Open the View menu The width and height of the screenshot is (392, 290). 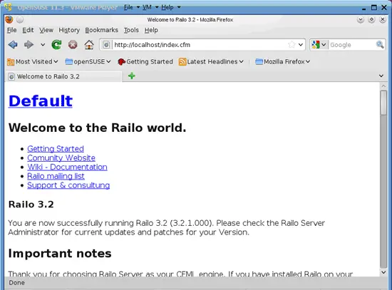[x=46, y=30]
